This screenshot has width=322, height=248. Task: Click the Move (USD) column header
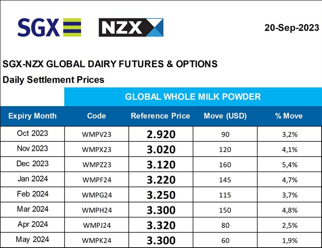click(225, 116)
